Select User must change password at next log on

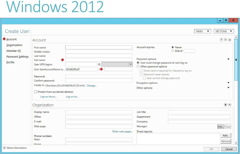click(x=138, y=63)
